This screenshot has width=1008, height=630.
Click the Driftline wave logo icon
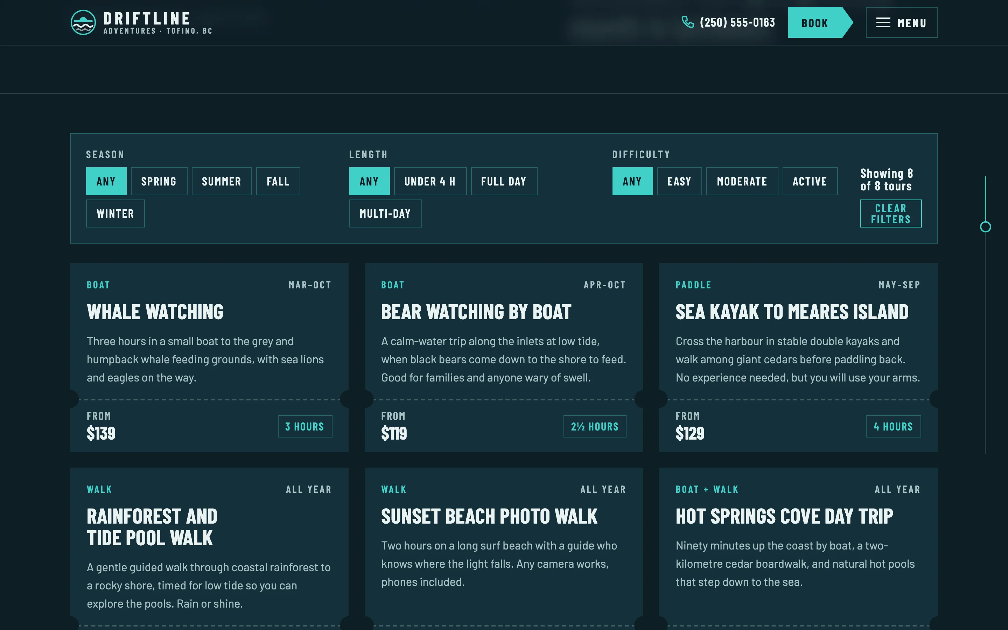click(x=83, y=22)
